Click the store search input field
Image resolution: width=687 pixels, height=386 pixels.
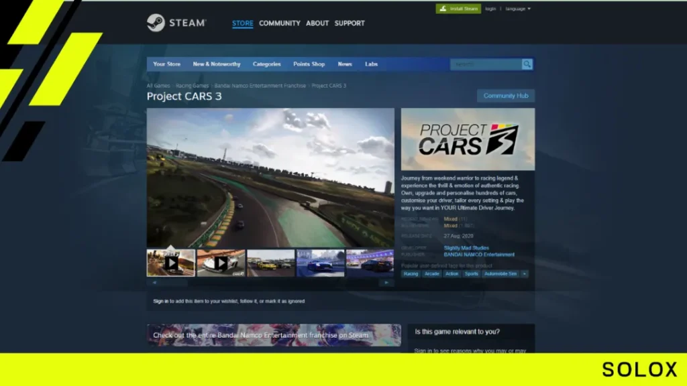(486, 64)
